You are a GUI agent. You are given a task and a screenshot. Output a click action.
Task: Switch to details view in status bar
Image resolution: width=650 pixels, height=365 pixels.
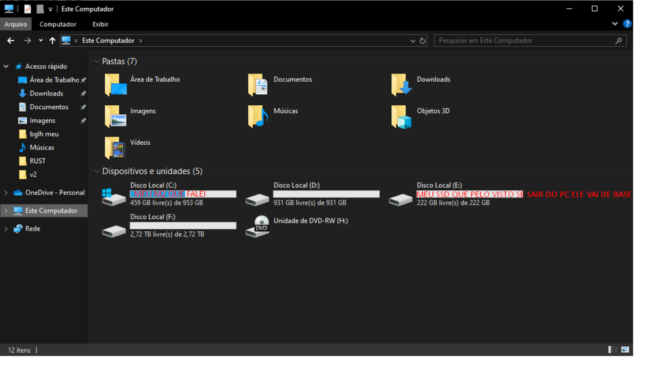[612, 350]
